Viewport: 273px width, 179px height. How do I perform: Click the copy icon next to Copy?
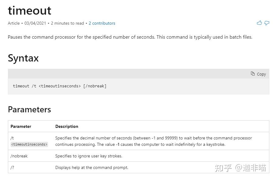tap(253, 74)
